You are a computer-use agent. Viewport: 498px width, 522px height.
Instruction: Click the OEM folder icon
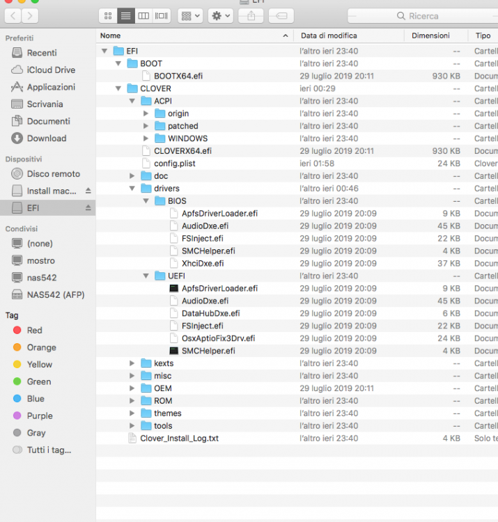click(146, 388)
